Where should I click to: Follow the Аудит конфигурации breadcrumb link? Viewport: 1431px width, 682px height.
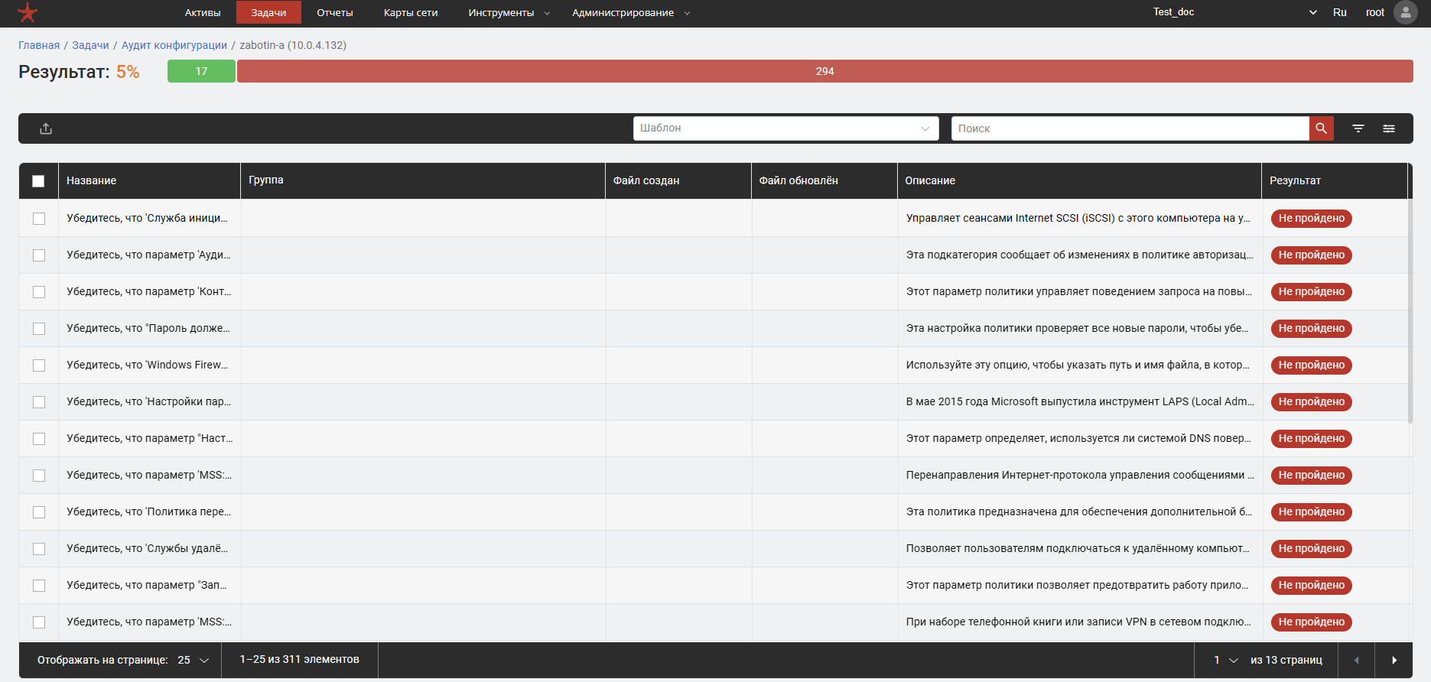(174, 45)
